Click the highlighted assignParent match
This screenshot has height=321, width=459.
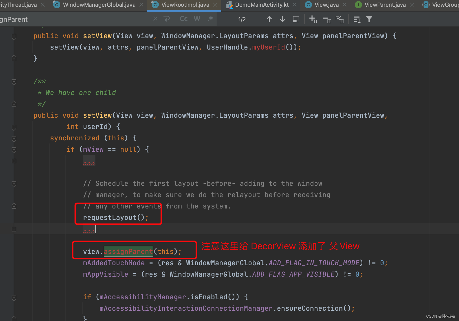128,252
